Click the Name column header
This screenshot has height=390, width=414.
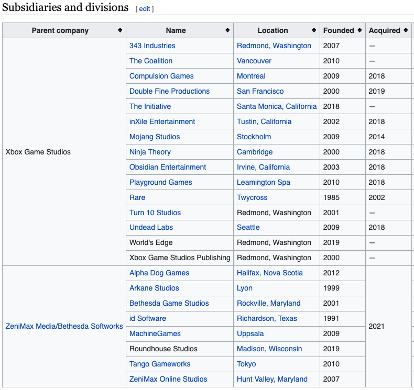pyautogui.click(x=180, y=30)
